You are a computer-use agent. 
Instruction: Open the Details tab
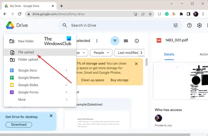coord(169,54)
